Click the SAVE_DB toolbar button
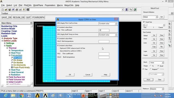174x98 pixels. coord(6,17)
